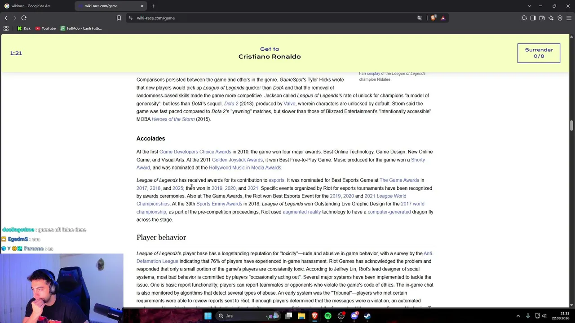The height and width of the screenshot is (323, 575).
Task: Open Hollywood Music in Media Awards link
Action: pos(245,168)
